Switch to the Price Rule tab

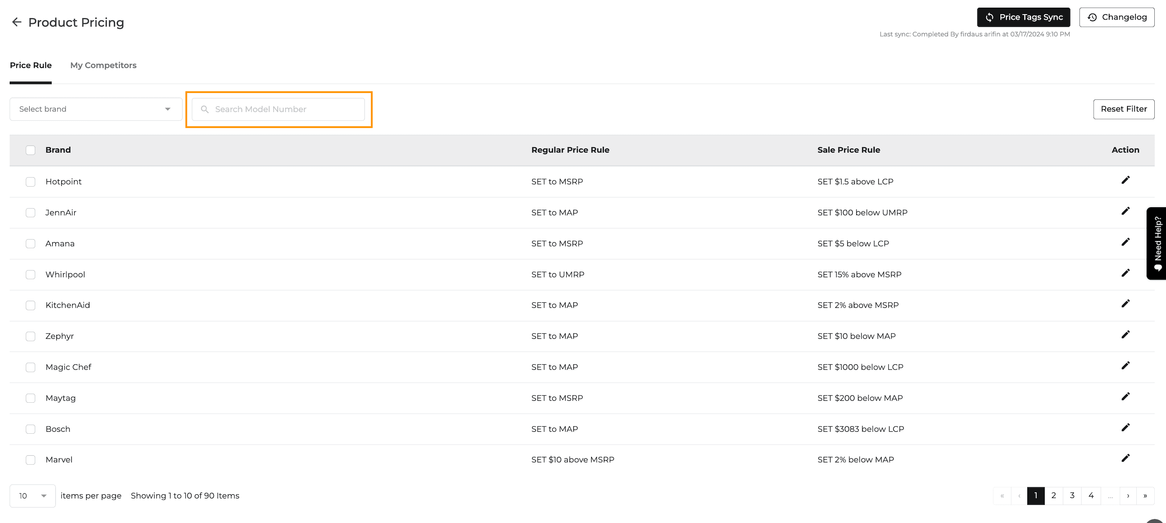[x=31, y=65]
